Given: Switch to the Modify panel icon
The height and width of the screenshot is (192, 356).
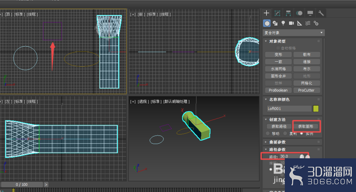Looking at the screenshot, I should point(277,13).
